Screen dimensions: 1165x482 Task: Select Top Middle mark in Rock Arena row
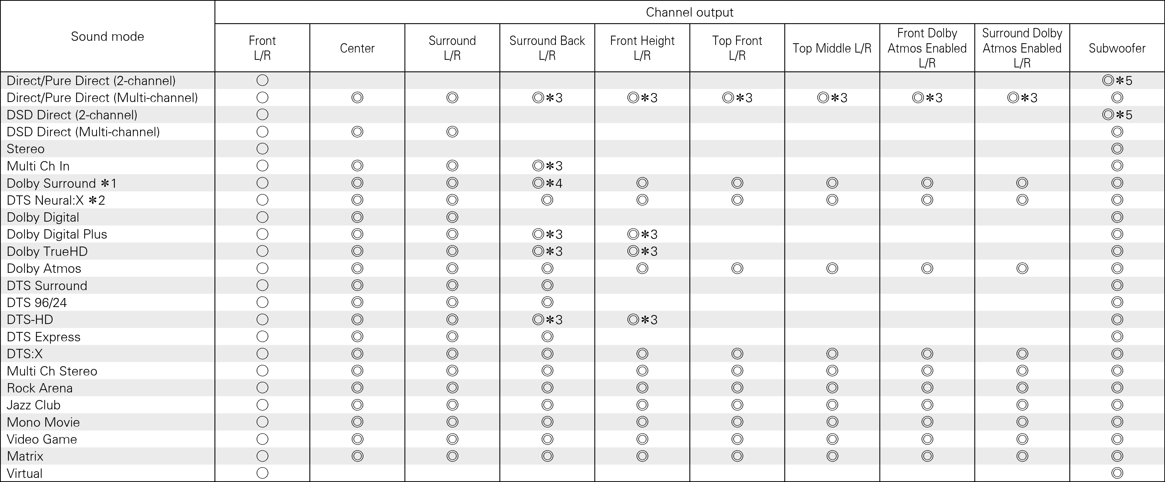tap(832, 388)
